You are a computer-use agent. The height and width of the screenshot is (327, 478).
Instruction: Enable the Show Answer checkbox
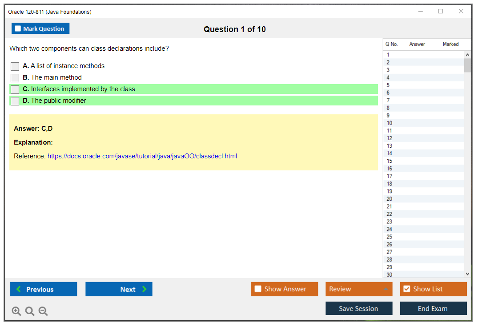point(258,289)
